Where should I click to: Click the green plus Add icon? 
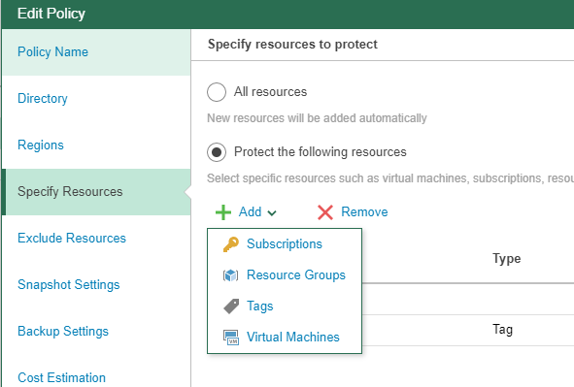point(223,212)
